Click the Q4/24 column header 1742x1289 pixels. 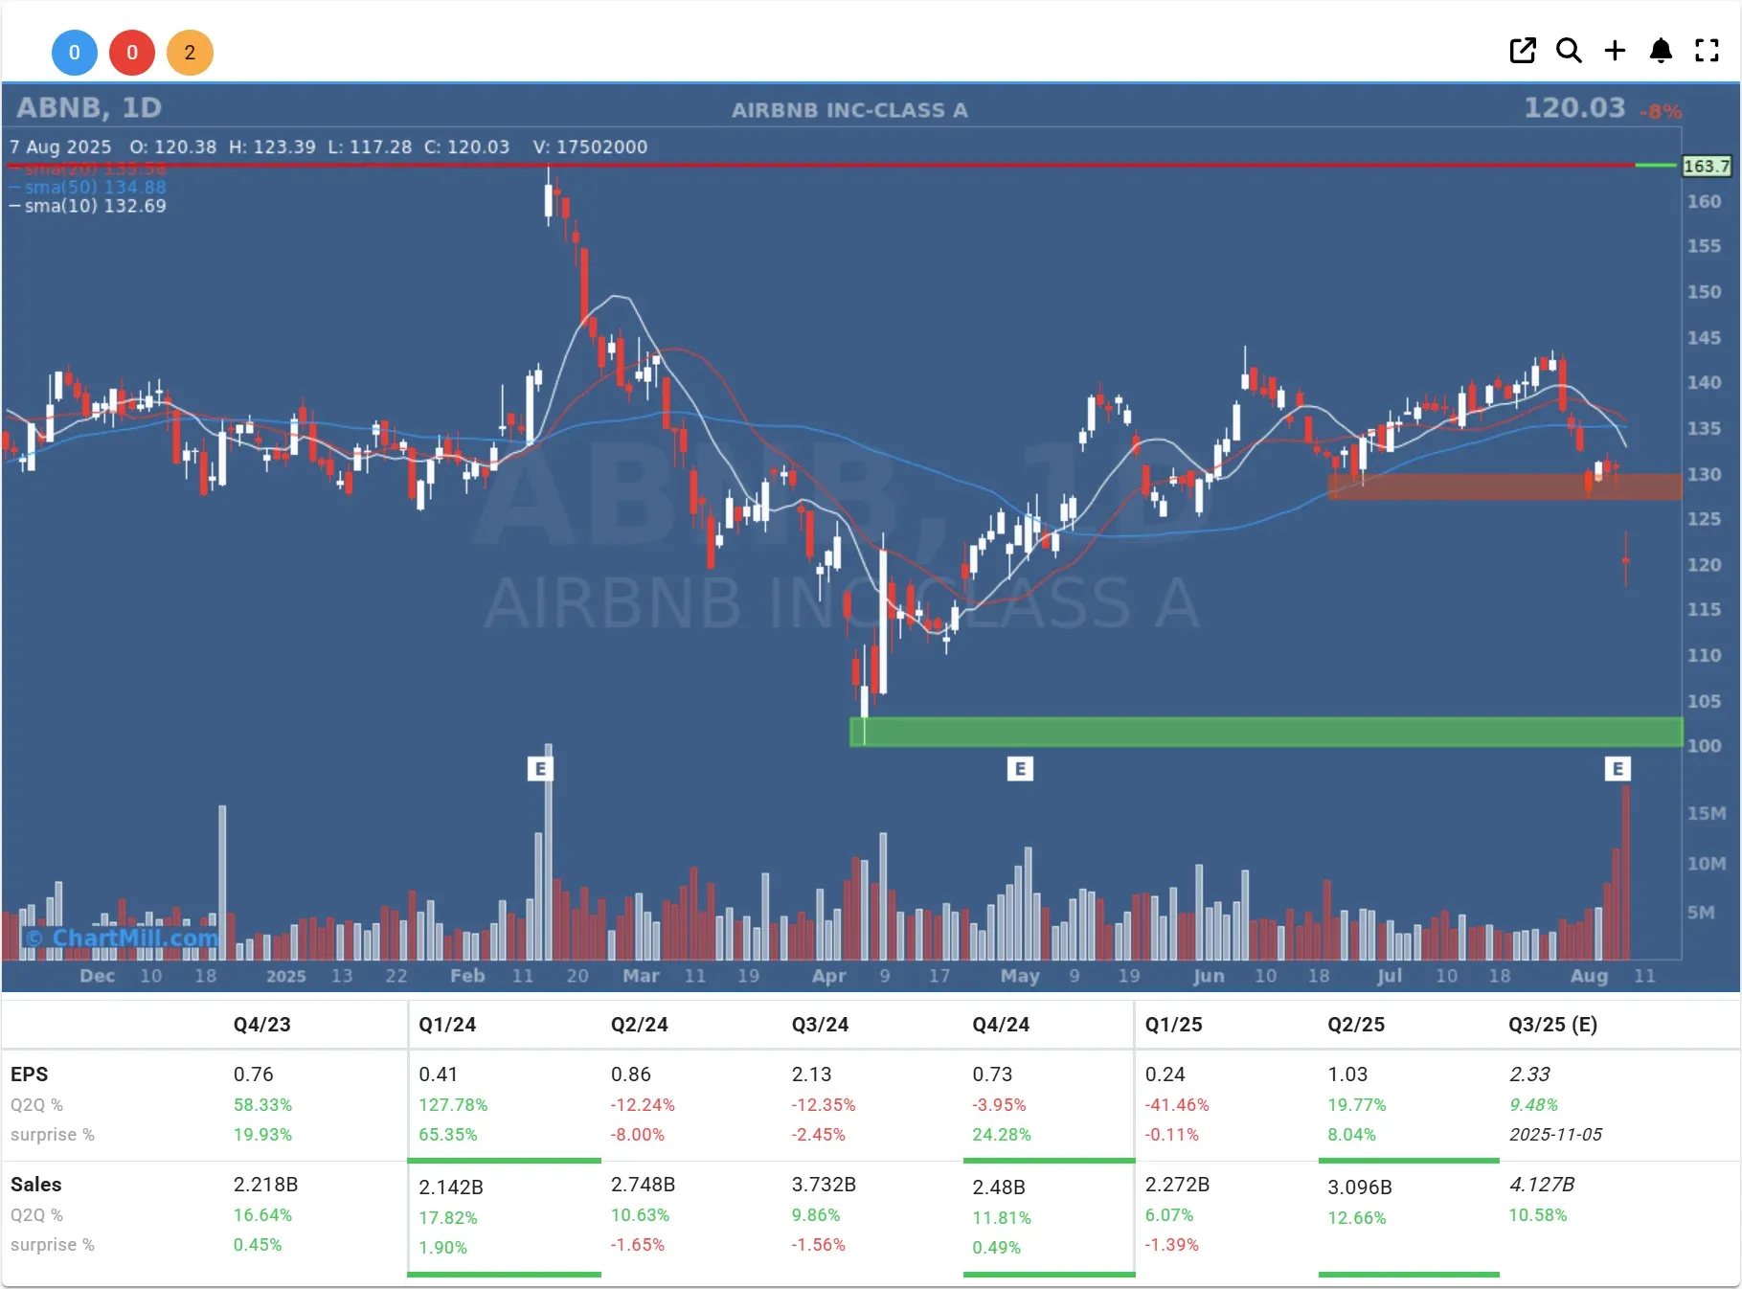click(x=1001, y=1025)
